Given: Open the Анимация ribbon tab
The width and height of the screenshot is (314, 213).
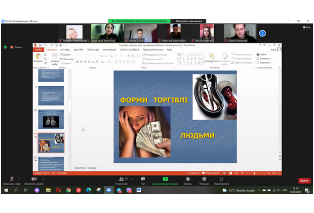Looking at the screenshot, I should click(109, 50).
